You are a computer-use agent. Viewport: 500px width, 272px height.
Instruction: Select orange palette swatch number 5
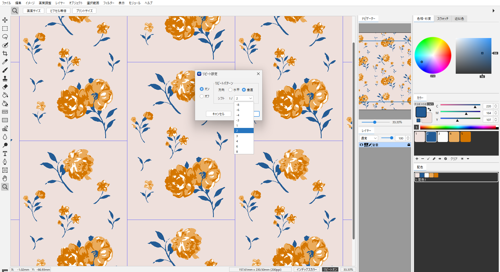[465, 137]
